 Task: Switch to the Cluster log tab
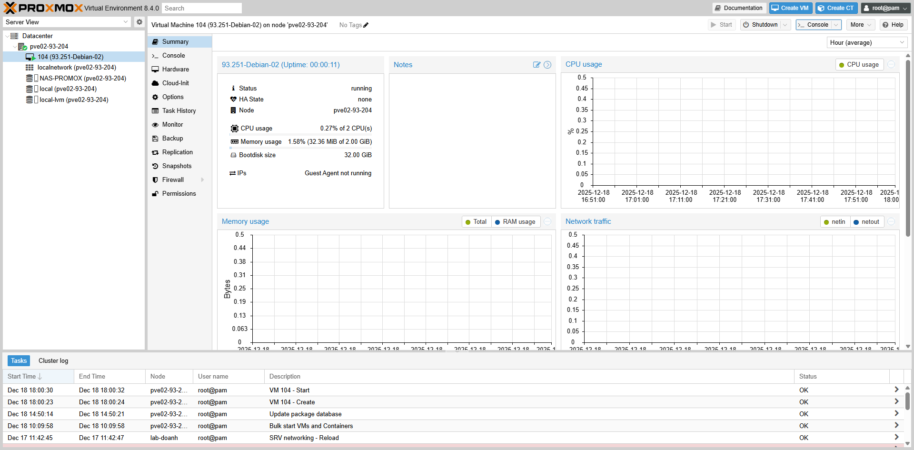(x=53, y=360)
